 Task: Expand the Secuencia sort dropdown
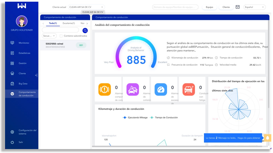point(49,36)
